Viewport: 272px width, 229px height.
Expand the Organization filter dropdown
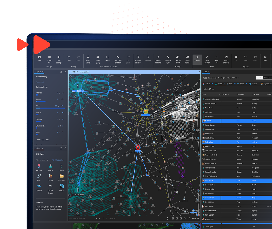pos(267,84)
